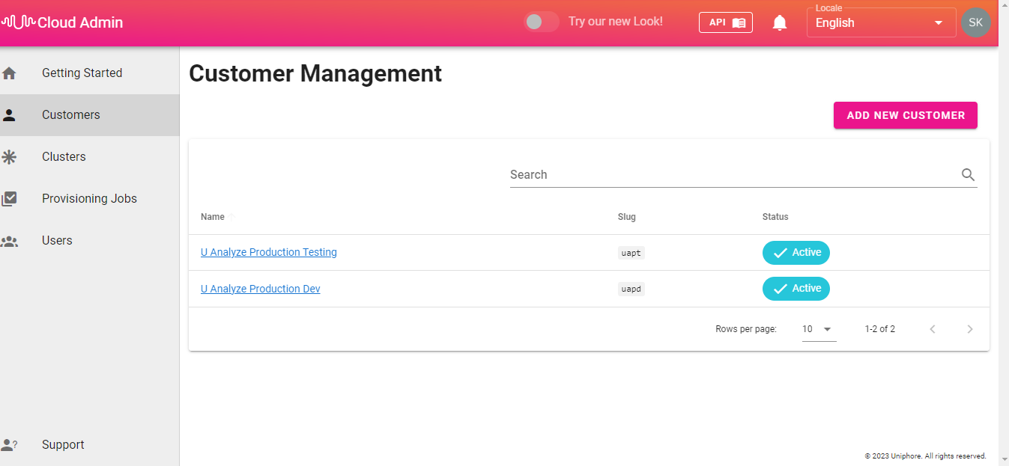
Task: Open API documentation button
Action: 725,22
